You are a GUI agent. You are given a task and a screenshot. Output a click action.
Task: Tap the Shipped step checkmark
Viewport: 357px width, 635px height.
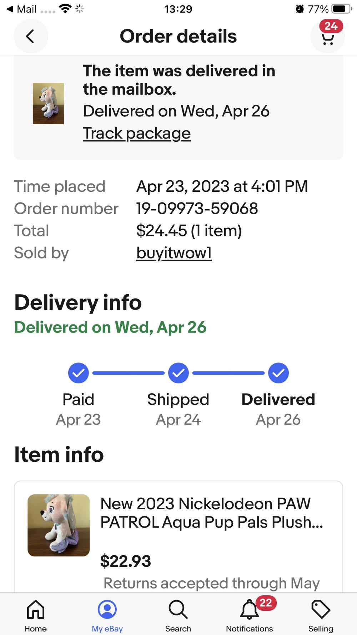[178, 373]
